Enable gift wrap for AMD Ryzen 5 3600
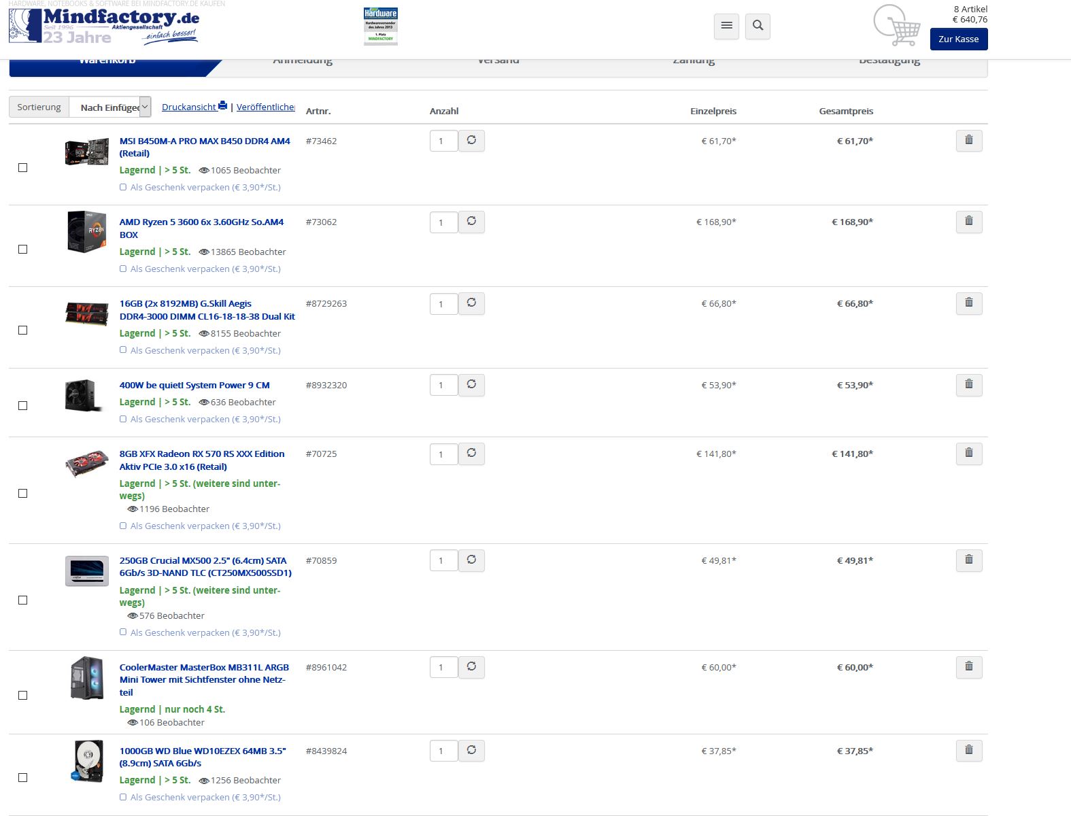 pos(123,269)
